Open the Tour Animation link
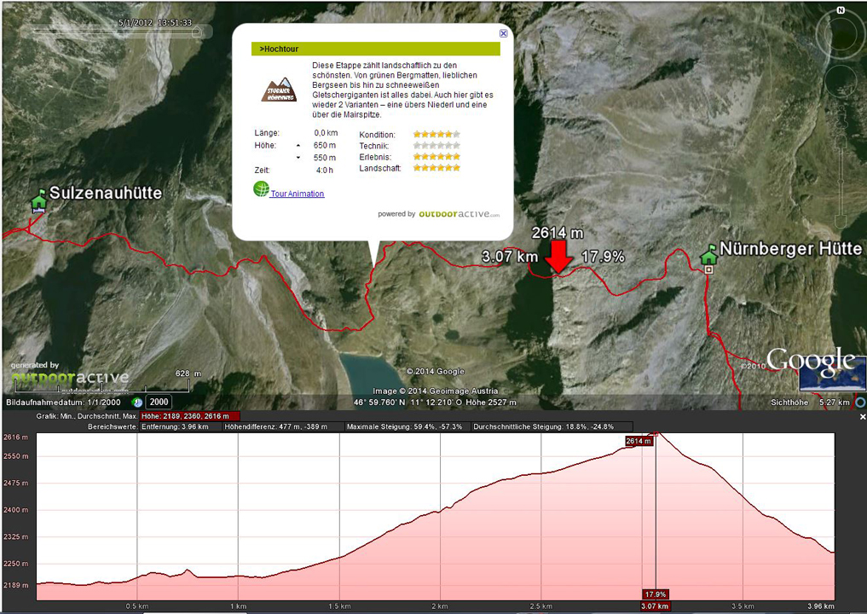Image resolution: width=867 pixels, height=614 pixels. coord(298,194)
